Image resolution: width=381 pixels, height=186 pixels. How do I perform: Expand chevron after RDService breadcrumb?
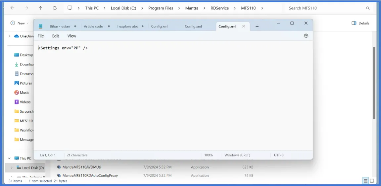(235, 8)
